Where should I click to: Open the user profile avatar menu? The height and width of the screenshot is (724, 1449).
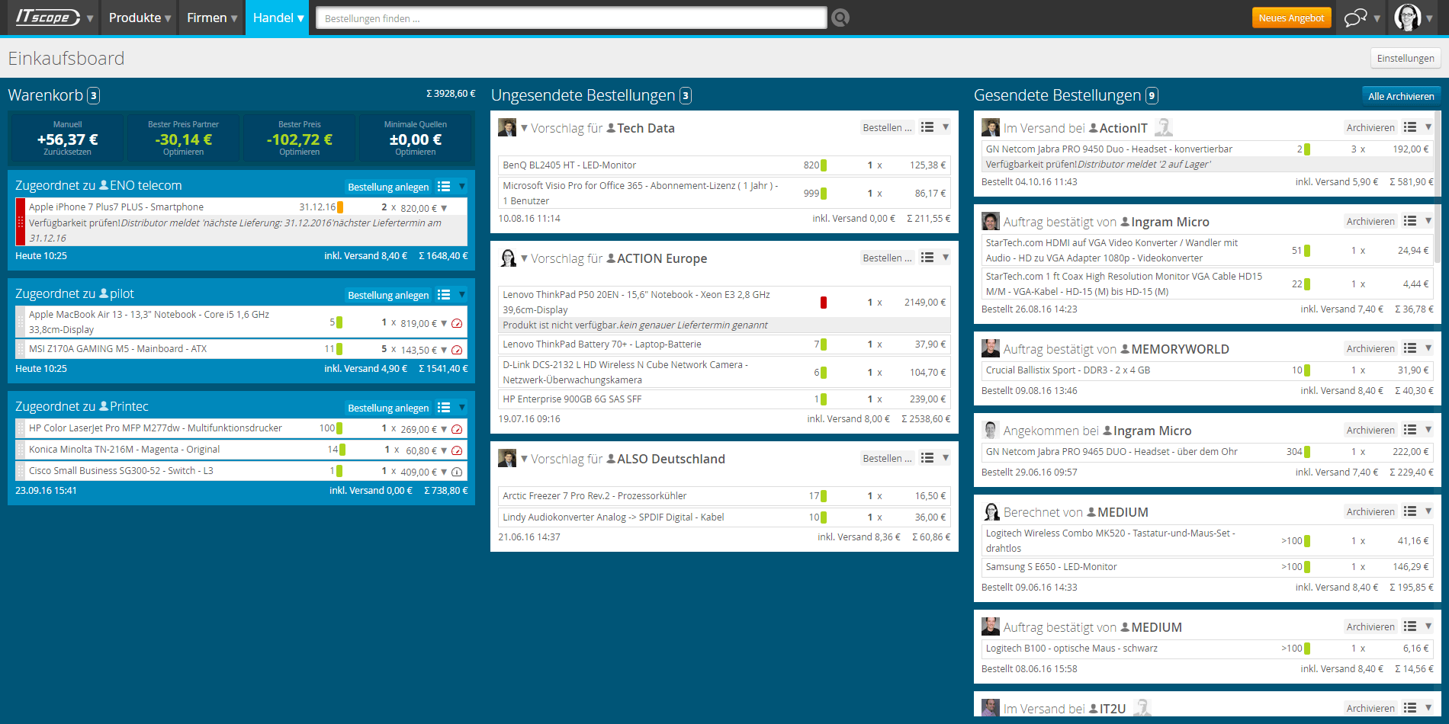1407,17
